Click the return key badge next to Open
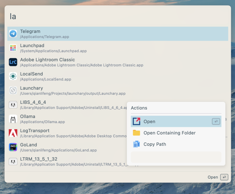 tap(216, 121)
